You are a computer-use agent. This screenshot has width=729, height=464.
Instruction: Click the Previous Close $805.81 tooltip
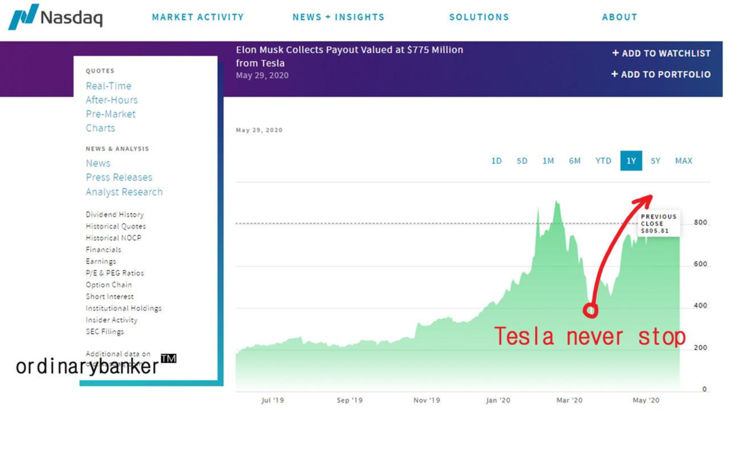tap(659, 224)
